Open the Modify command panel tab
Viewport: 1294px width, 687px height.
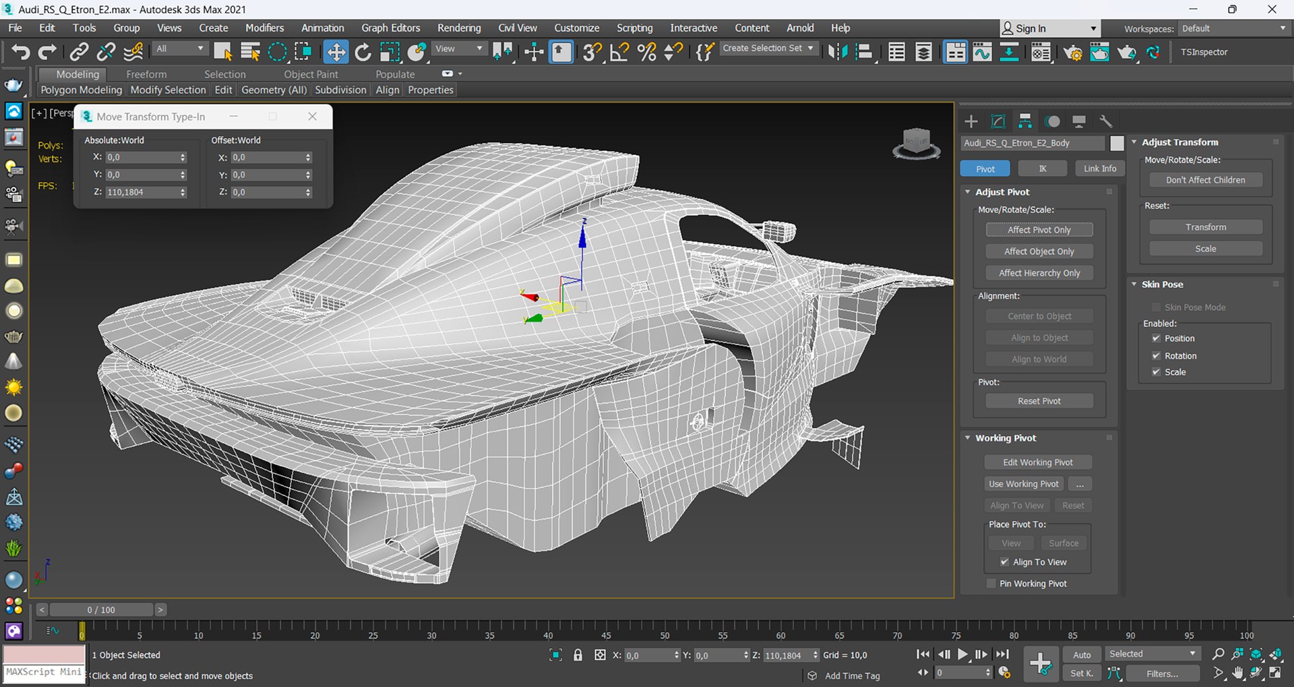point(997,121)
